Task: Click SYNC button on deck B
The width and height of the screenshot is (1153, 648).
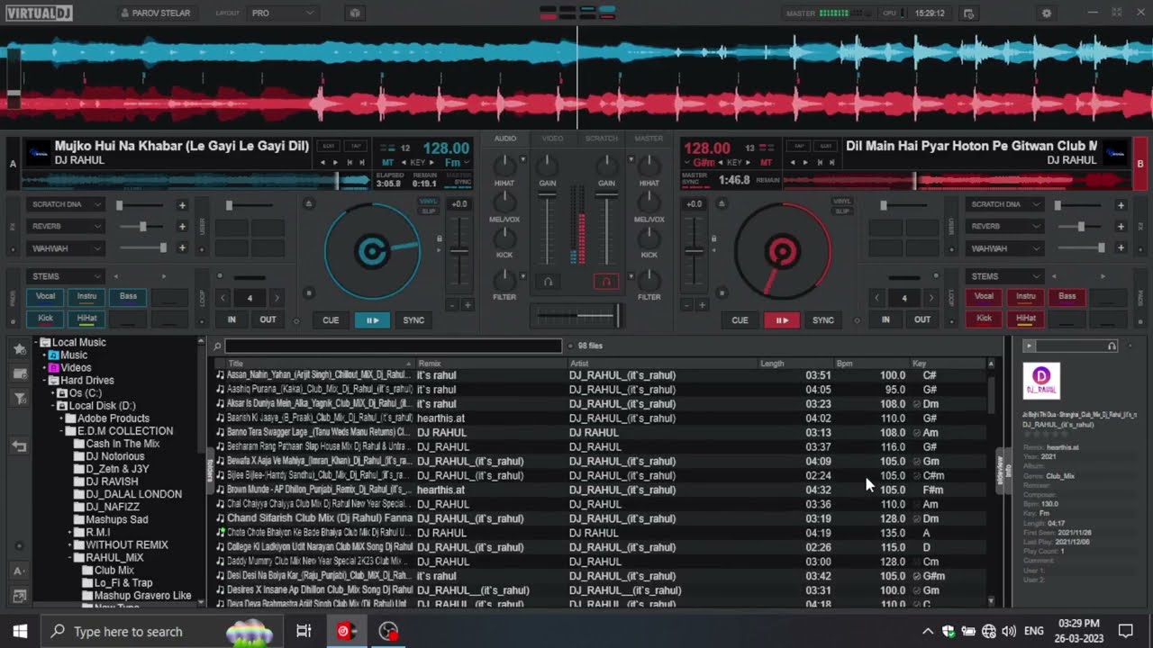Action: (x=823, y=319)
